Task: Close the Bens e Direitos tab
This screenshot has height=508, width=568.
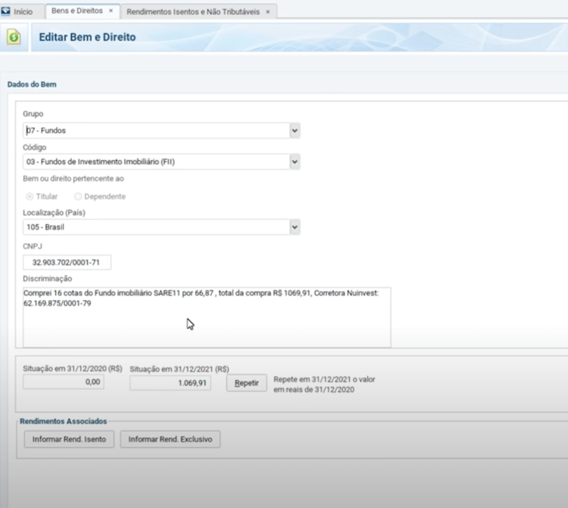Action: [111, 11]
